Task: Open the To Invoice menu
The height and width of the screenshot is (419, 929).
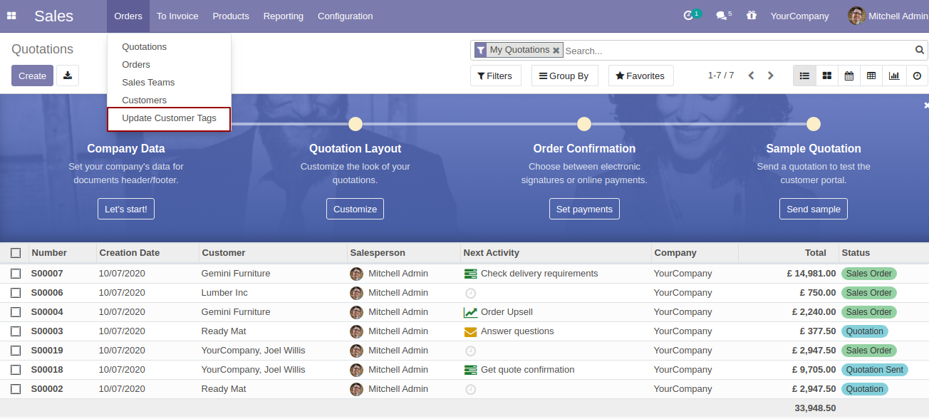Action: click(x=177, y=16)
